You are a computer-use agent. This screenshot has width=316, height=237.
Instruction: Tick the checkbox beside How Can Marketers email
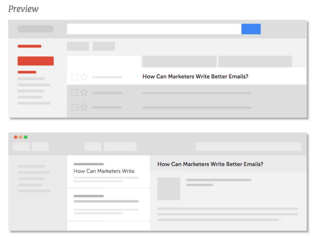point(75,77)
